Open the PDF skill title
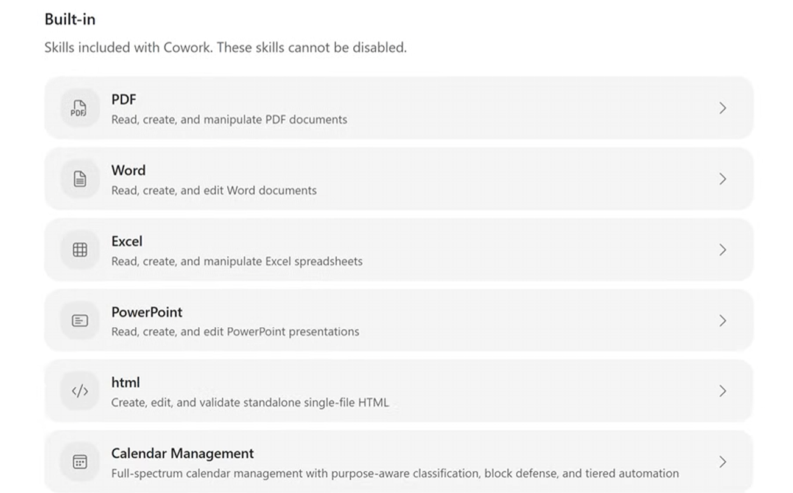The image size is (793, 493). (x=124, y=99)
